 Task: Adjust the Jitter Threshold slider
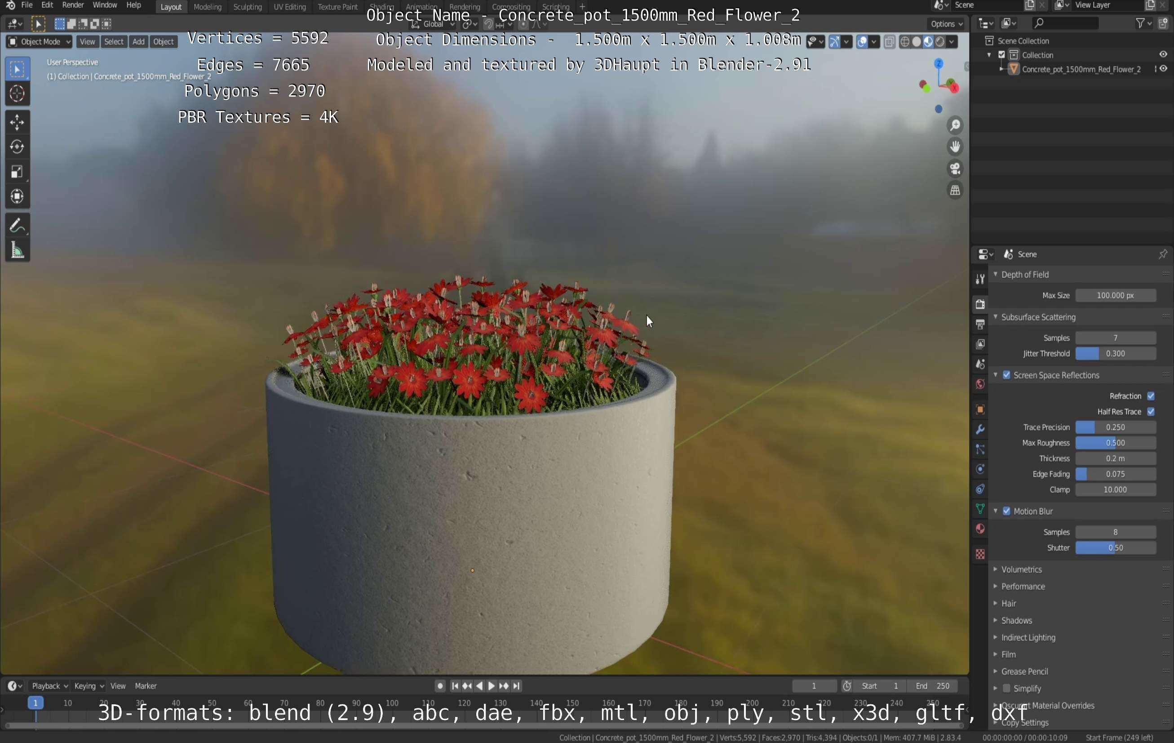point(1116,353)
